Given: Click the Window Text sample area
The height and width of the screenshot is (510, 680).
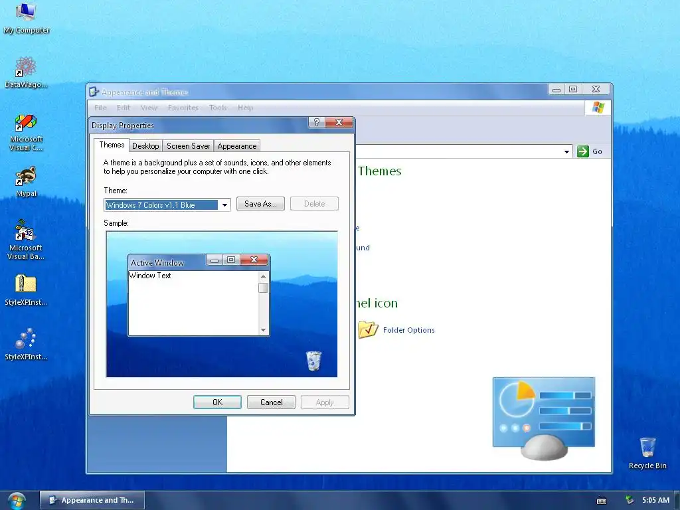Looking at the screenshot, I should (193, 303).
